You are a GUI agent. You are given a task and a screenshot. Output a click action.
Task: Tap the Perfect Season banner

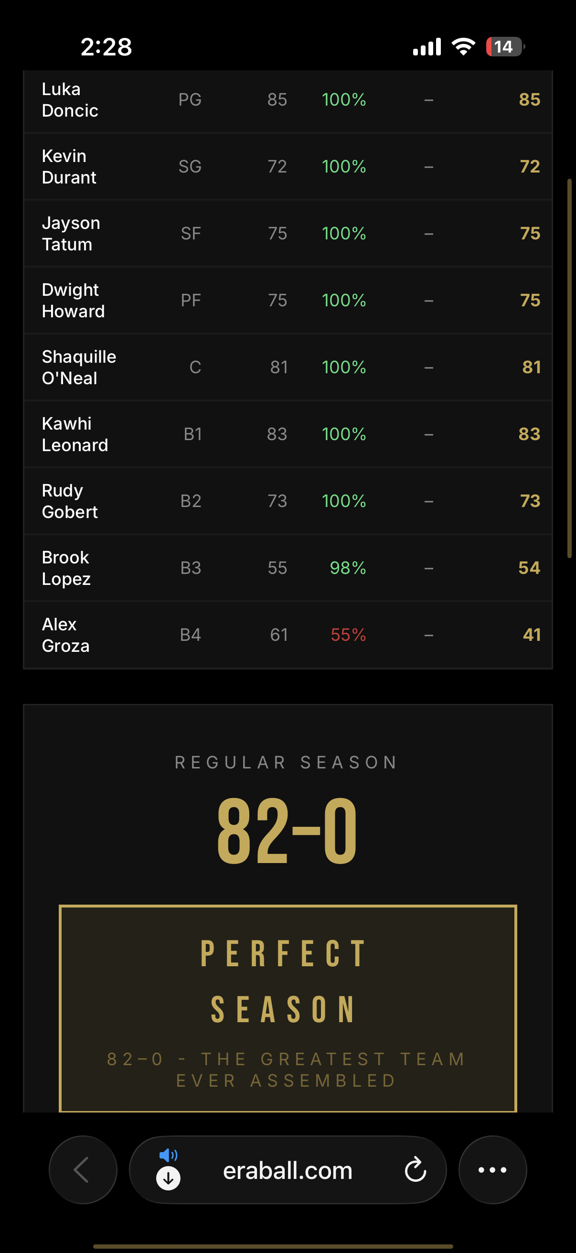288,1008
